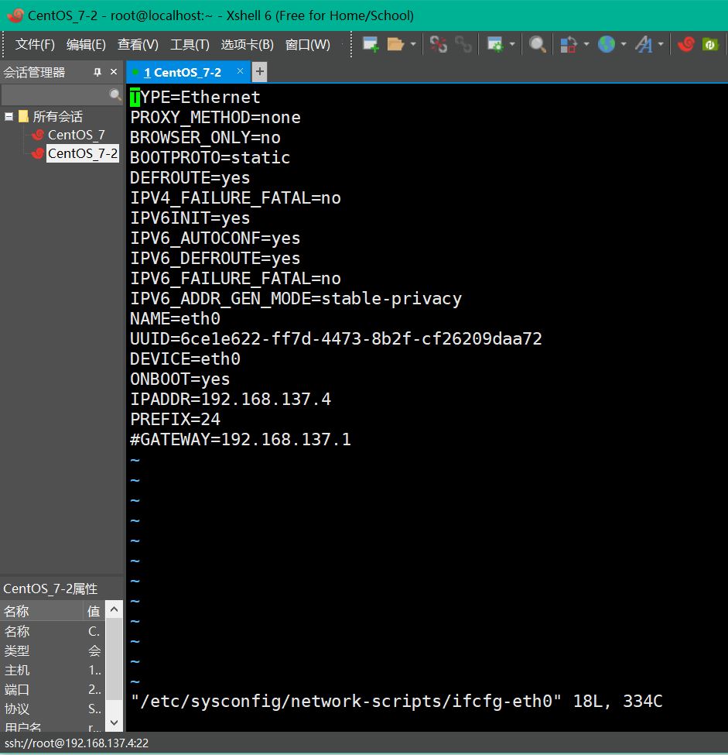Launch Xftp with the green toolbar icon
The image size is (728, 755).
click(x=710, y=44)
